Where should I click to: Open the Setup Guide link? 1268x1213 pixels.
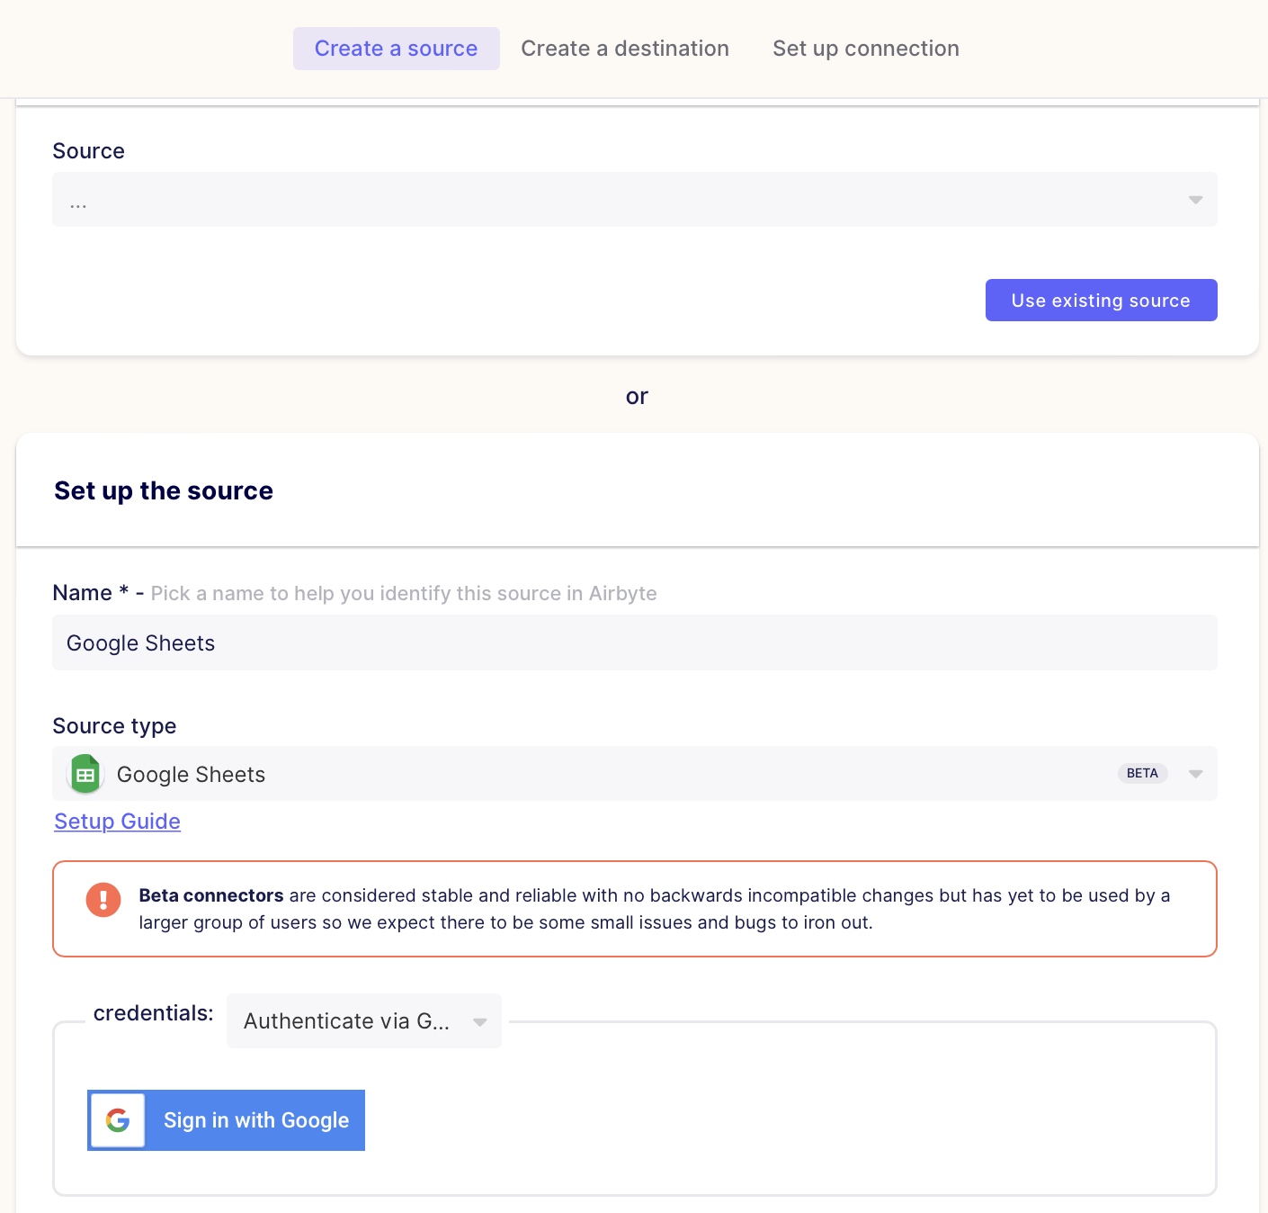coord(117,822)
